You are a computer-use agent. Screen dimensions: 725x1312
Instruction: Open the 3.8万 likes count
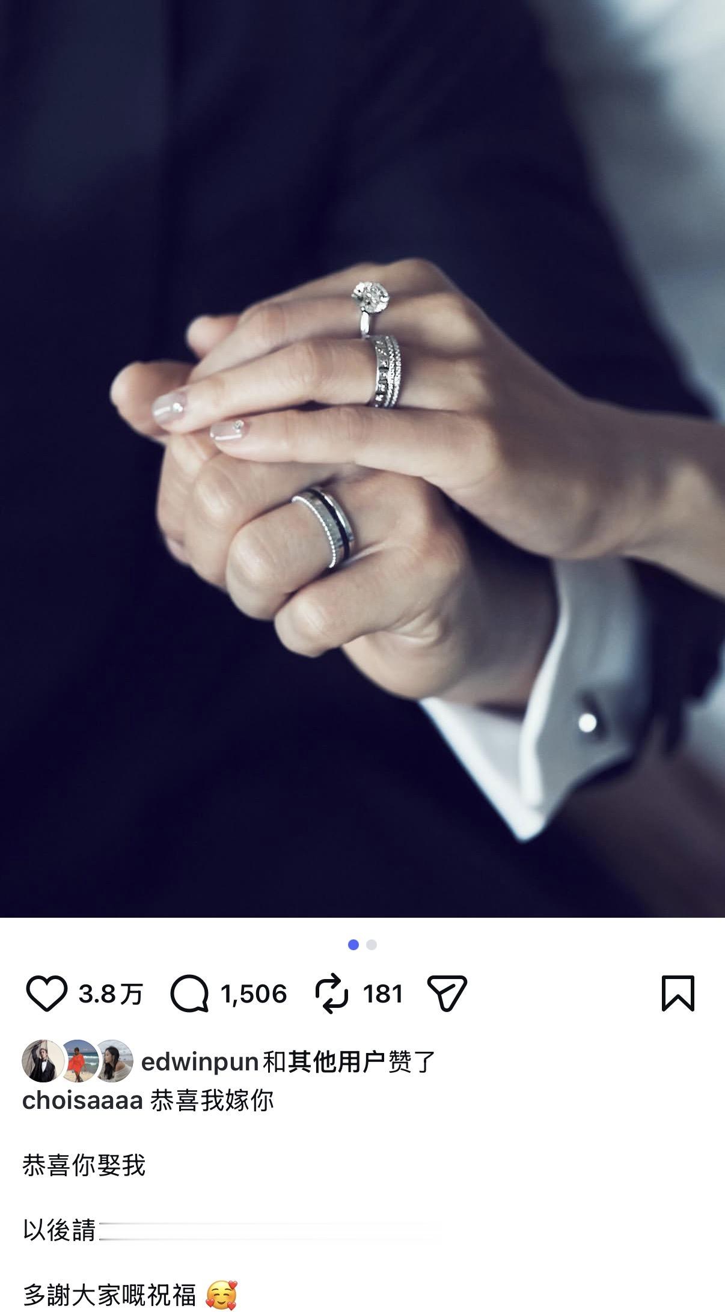tap(111, 994)
